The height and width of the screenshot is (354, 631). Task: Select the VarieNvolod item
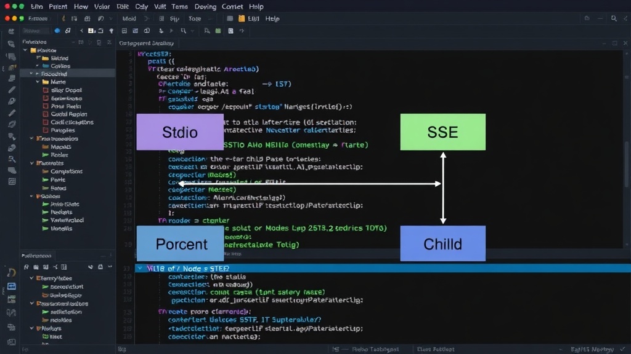tap(67, 221)
